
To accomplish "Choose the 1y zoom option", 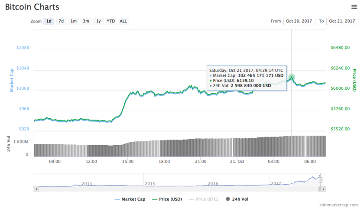I will [98, 21].
